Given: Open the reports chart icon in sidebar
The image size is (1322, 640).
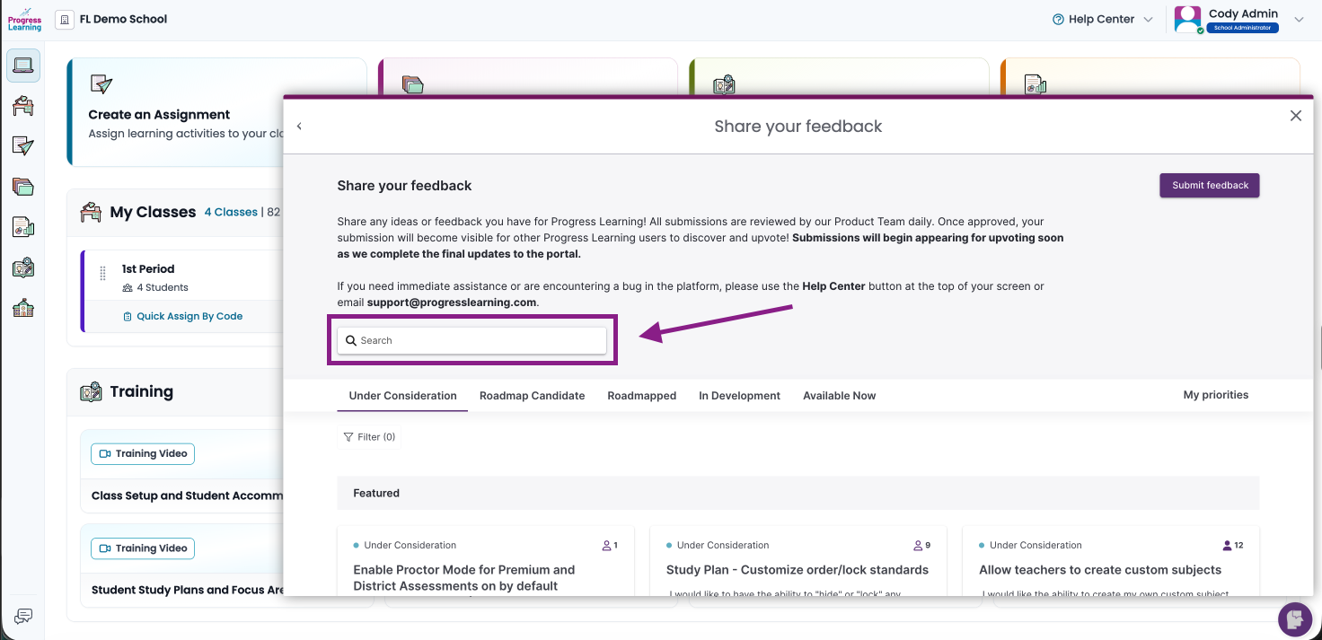Looking at the screenshot, I should 23,227.
